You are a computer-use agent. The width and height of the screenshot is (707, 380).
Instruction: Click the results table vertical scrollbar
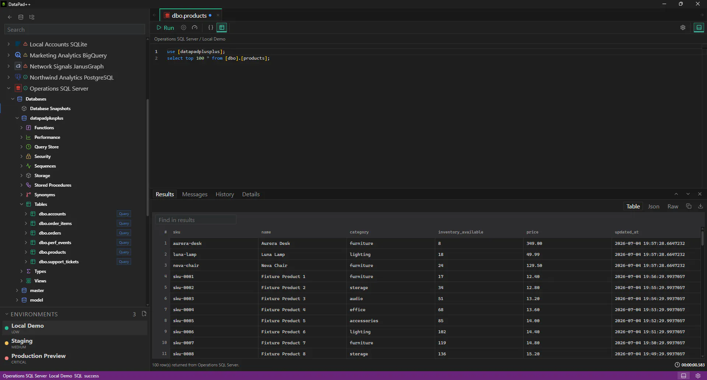pyautogui.click(x=703, y=238)
